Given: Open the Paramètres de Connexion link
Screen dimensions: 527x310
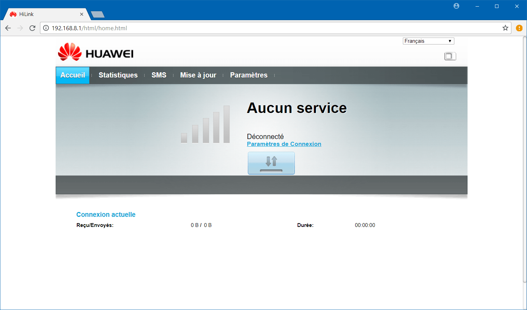Looking at the screenshot, I should pyautogui.click(x=284, y=144).
